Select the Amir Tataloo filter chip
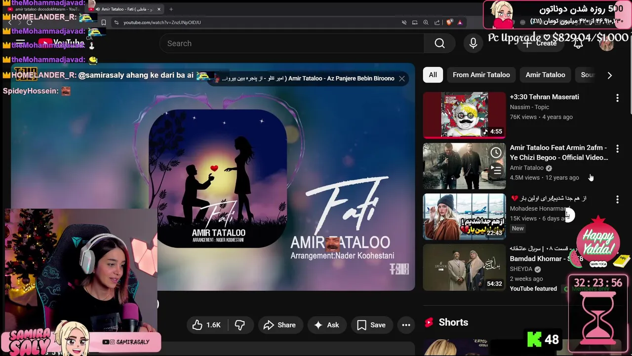The image size is (632, 356). pyautogui.click(x=545, y=75)
